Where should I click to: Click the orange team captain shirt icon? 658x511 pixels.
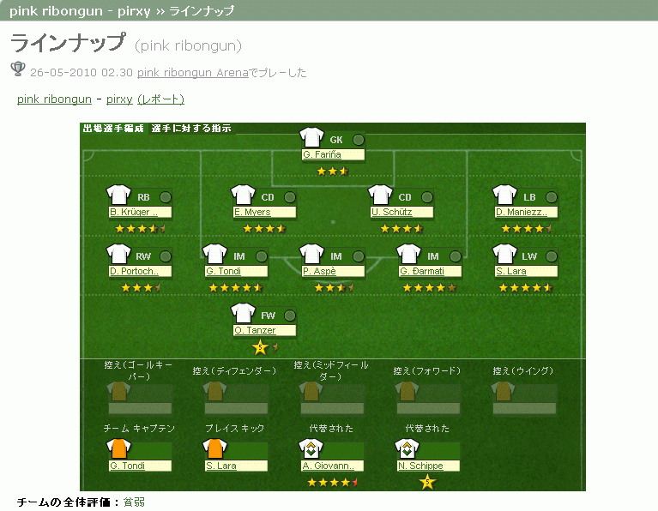tap(118, 448)
